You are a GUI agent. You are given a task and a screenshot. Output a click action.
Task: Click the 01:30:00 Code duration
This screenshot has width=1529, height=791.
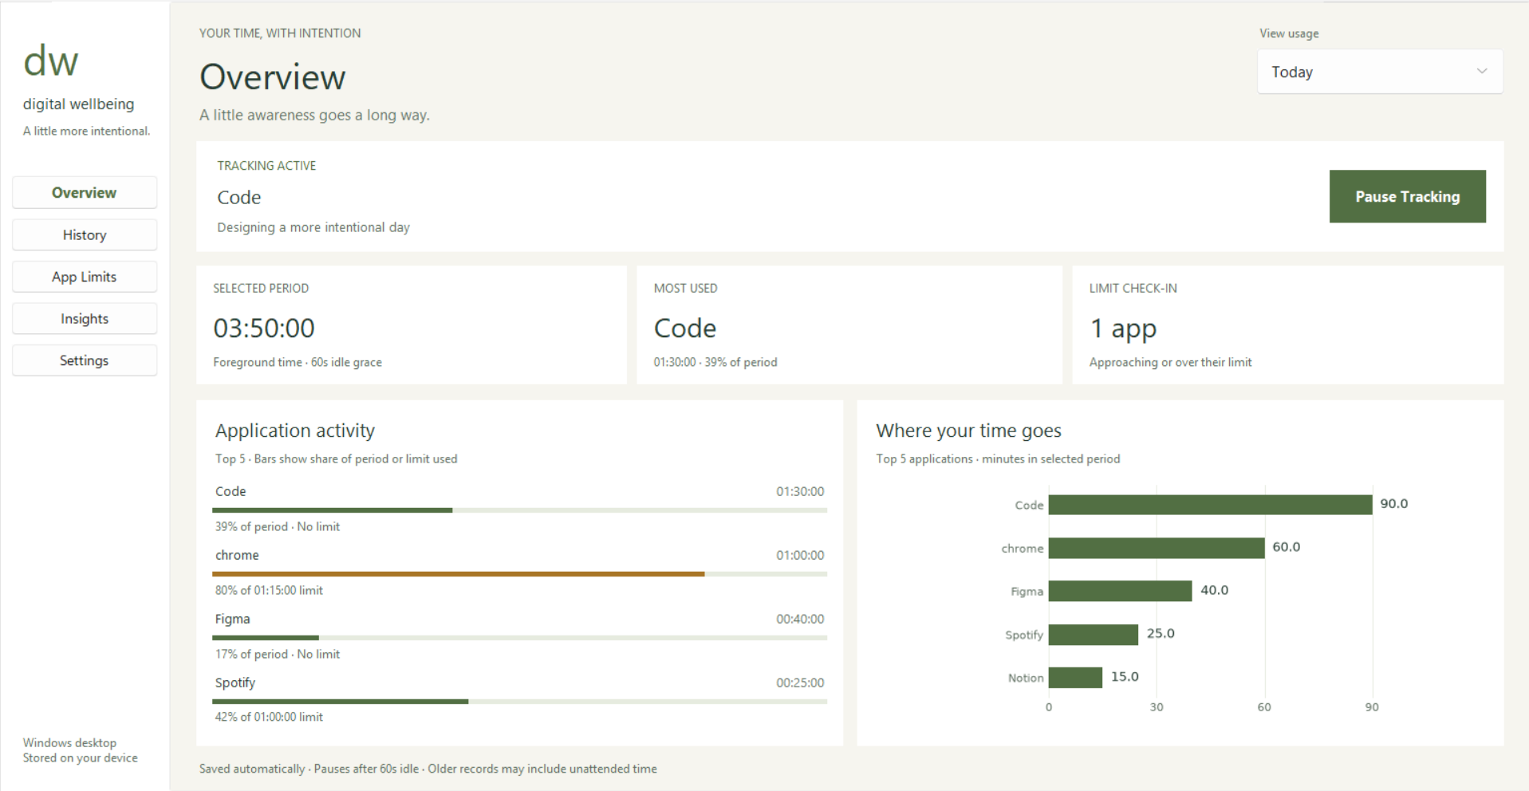click(x=800, y=491)
